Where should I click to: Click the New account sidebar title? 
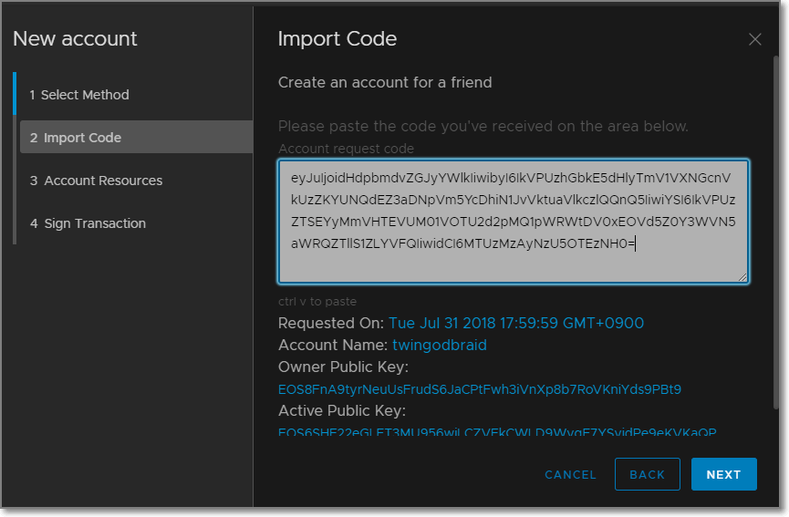[75, 39]
